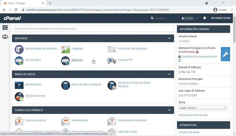
Task: Open Información del servidor link
Action: click(x=193, y=115)
